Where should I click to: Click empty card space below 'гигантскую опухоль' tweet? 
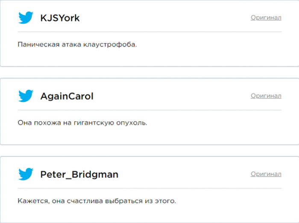[x=149, y=136]
